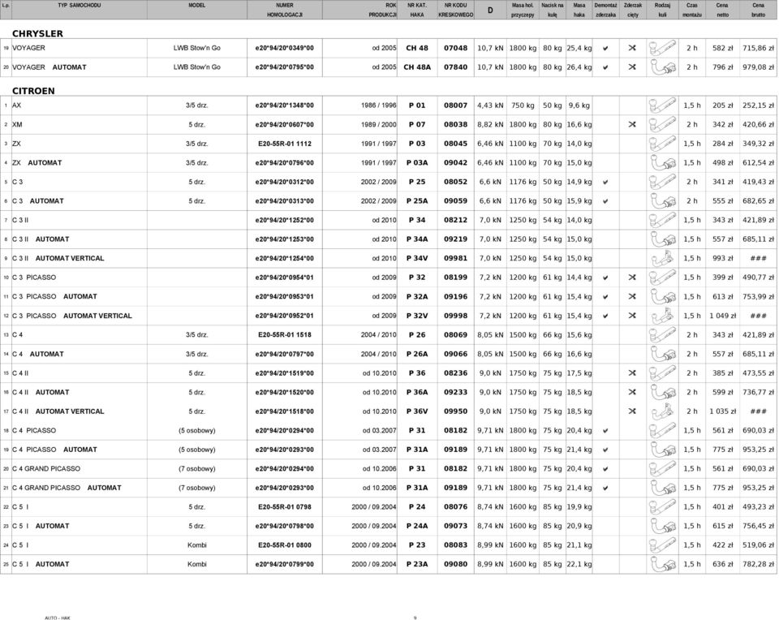Click net price 582 zł

722,48
